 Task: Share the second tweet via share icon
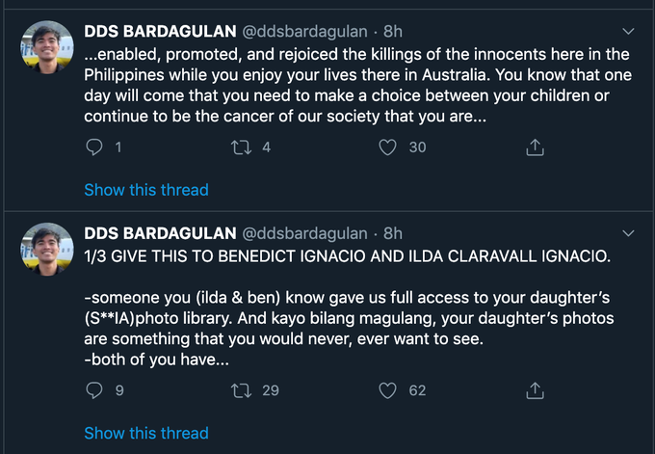coord(536,390)
